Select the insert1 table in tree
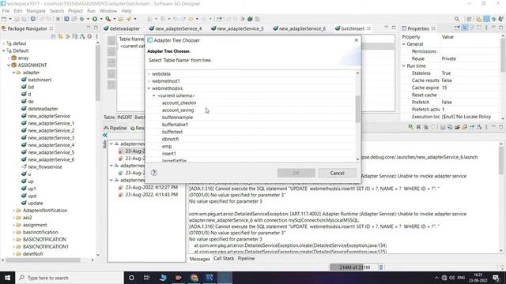The image size is (506, 284). (x=169, y=154)
